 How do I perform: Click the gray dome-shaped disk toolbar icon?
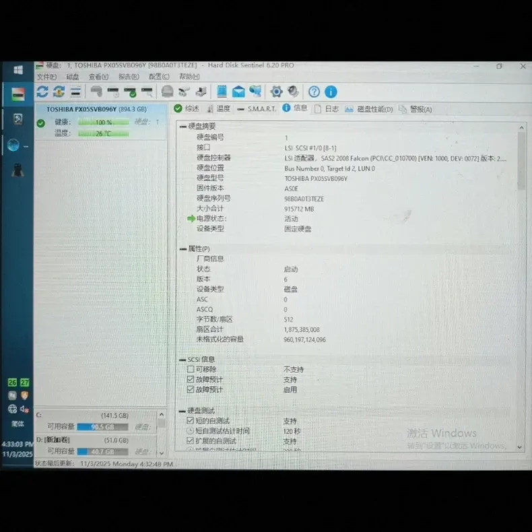click(167, 92)
